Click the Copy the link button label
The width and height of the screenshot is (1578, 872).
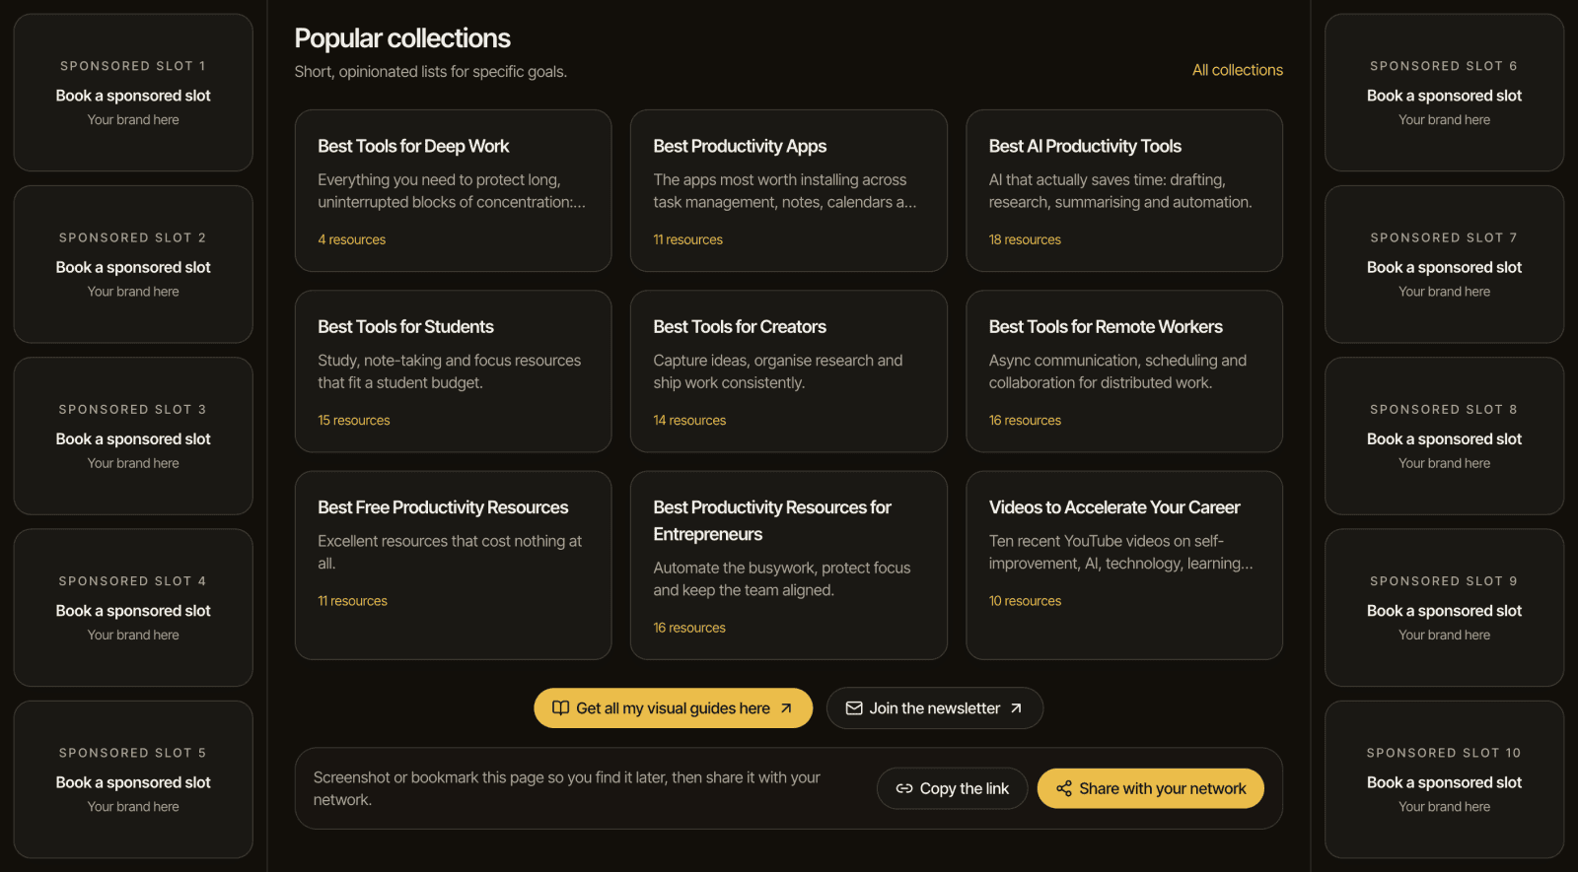(964, 788)
